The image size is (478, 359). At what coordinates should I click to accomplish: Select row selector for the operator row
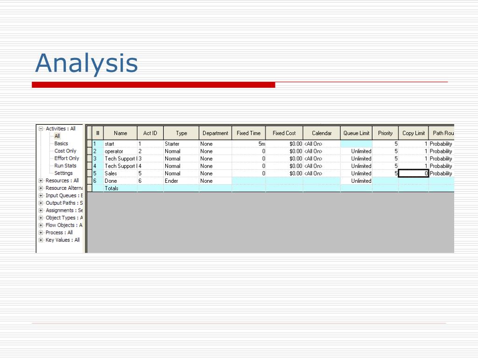(90, 151)
